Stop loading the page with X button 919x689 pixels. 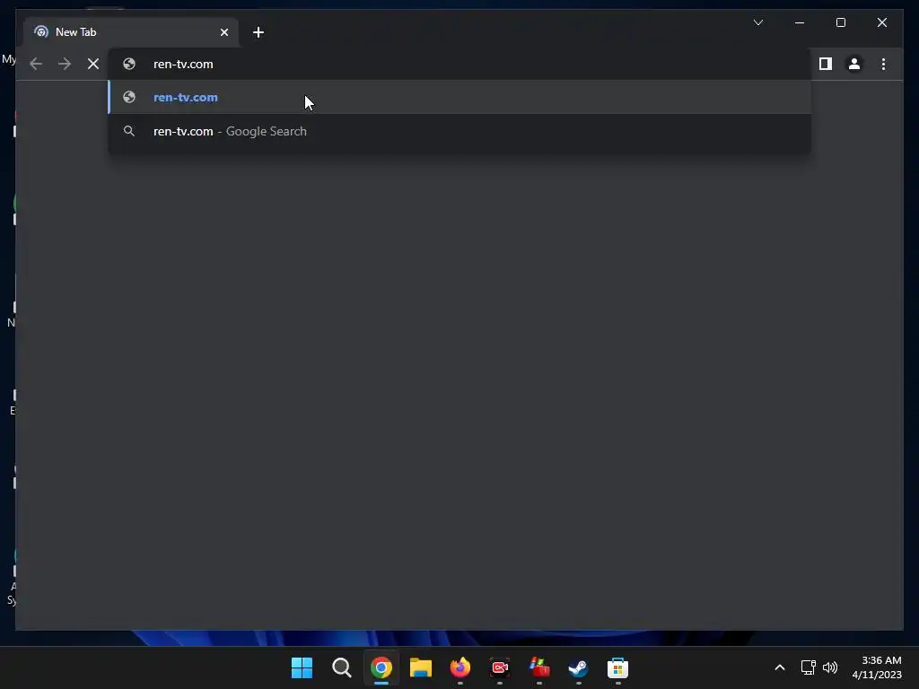[x=93, y=64]
